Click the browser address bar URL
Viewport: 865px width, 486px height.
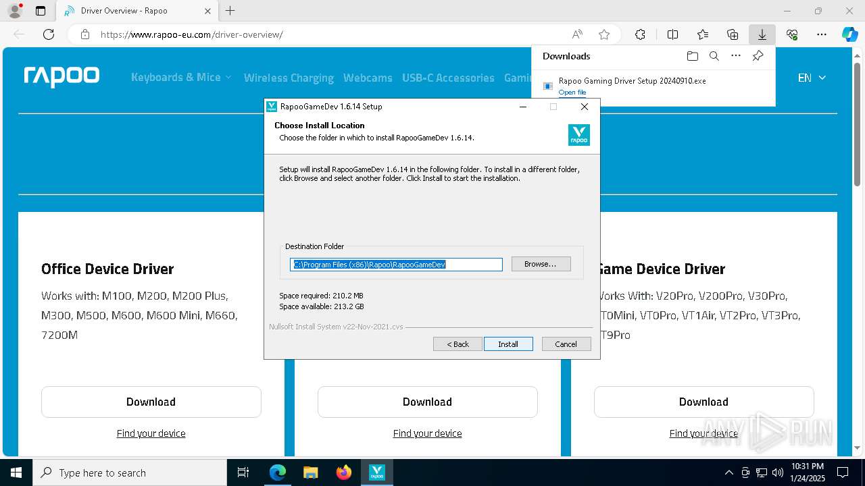pos(192,34)
